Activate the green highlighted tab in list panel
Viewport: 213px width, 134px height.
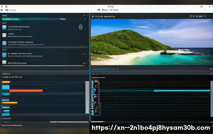(11, 19)
